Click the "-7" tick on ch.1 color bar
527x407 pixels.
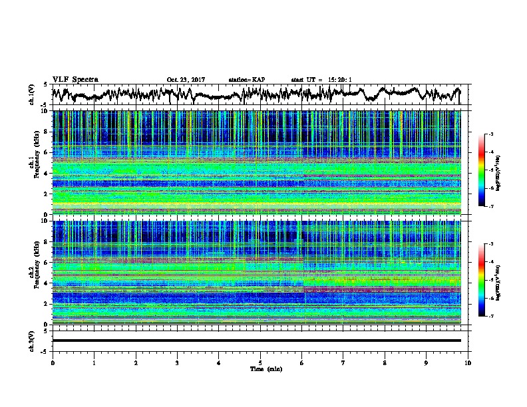[491, 206]
